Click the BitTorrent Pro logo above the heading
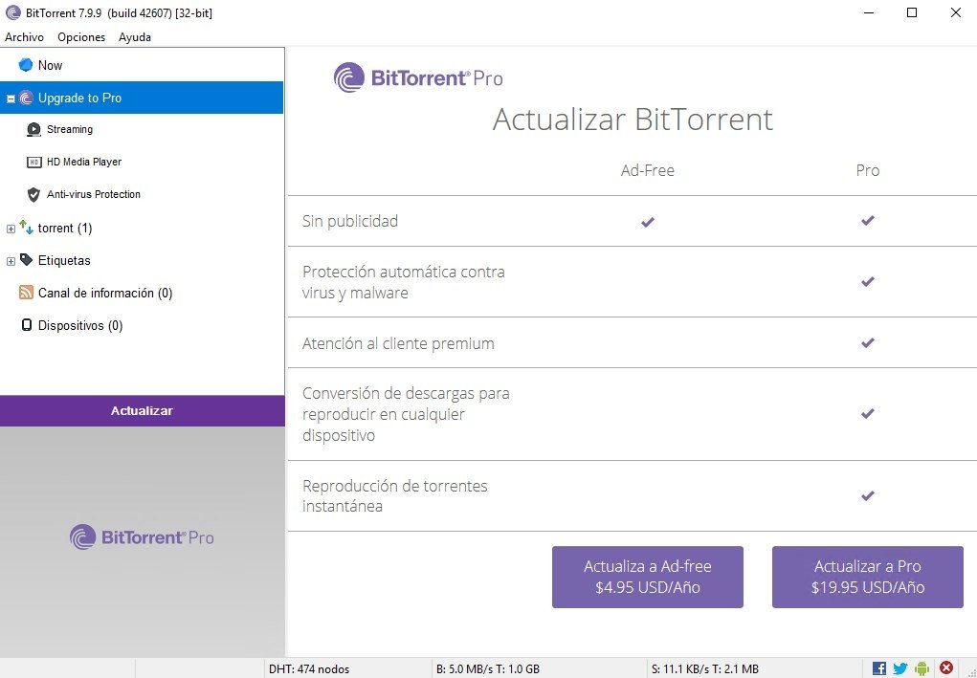The image size is (977, 678). click(x=418, y=77)
